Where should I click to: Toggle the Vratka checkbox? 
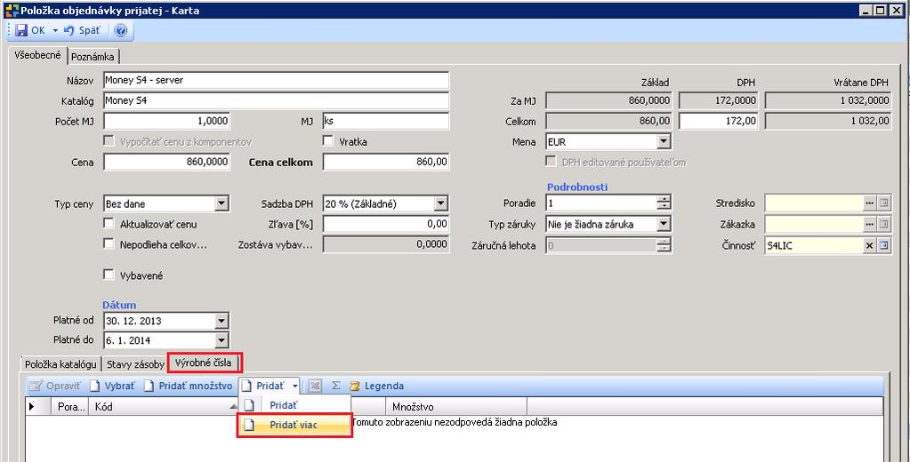click(328, 141)
